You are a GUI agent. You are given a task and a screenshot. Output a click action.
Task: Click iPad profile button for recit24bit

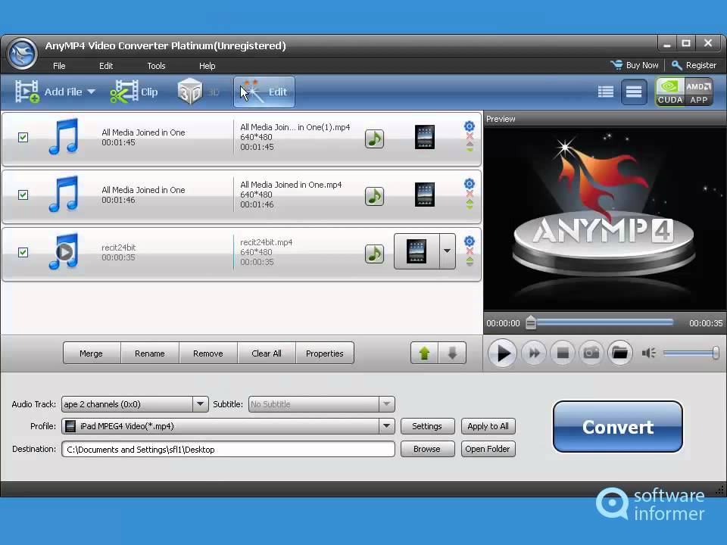coord(417,251)
